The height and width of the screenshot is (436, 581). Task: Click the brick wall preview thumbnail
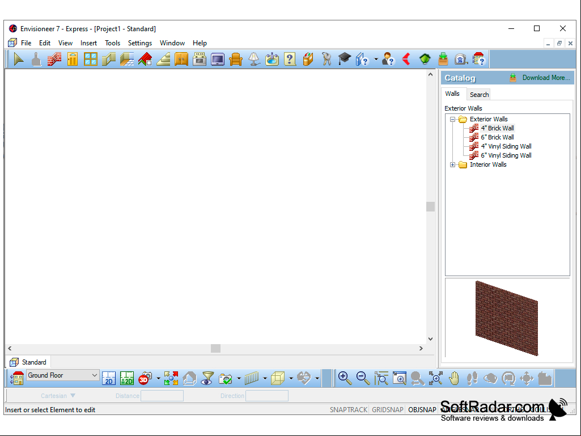click(x=507, y=318)
